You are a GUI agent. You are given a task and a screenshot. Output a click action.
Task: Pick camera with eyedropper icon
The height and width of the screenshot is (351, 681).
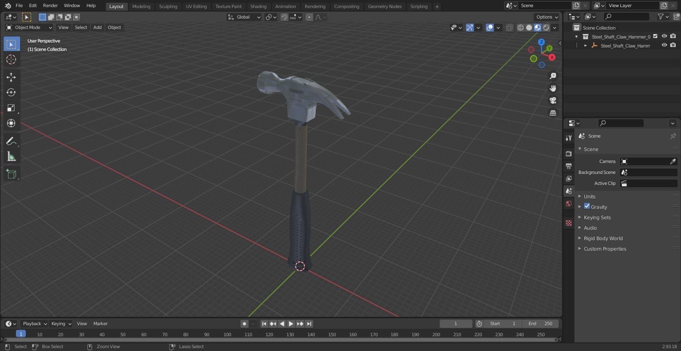coord(672,162)
